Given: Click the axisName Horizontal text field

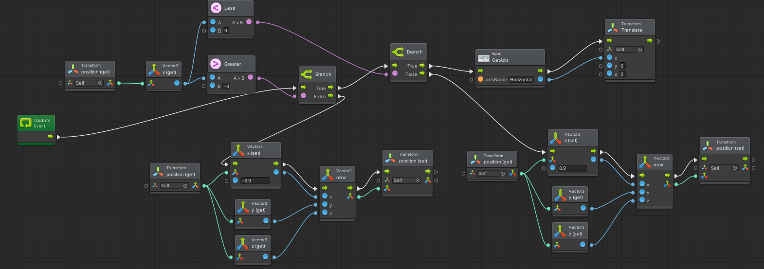Looking at the screenshot, I should click(521, 79).
